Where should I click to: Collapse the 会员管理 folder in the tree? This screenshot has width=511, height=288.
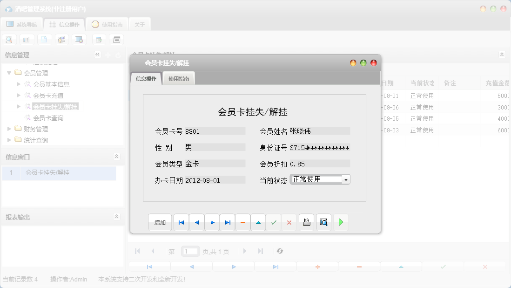(x=9, y=73)
